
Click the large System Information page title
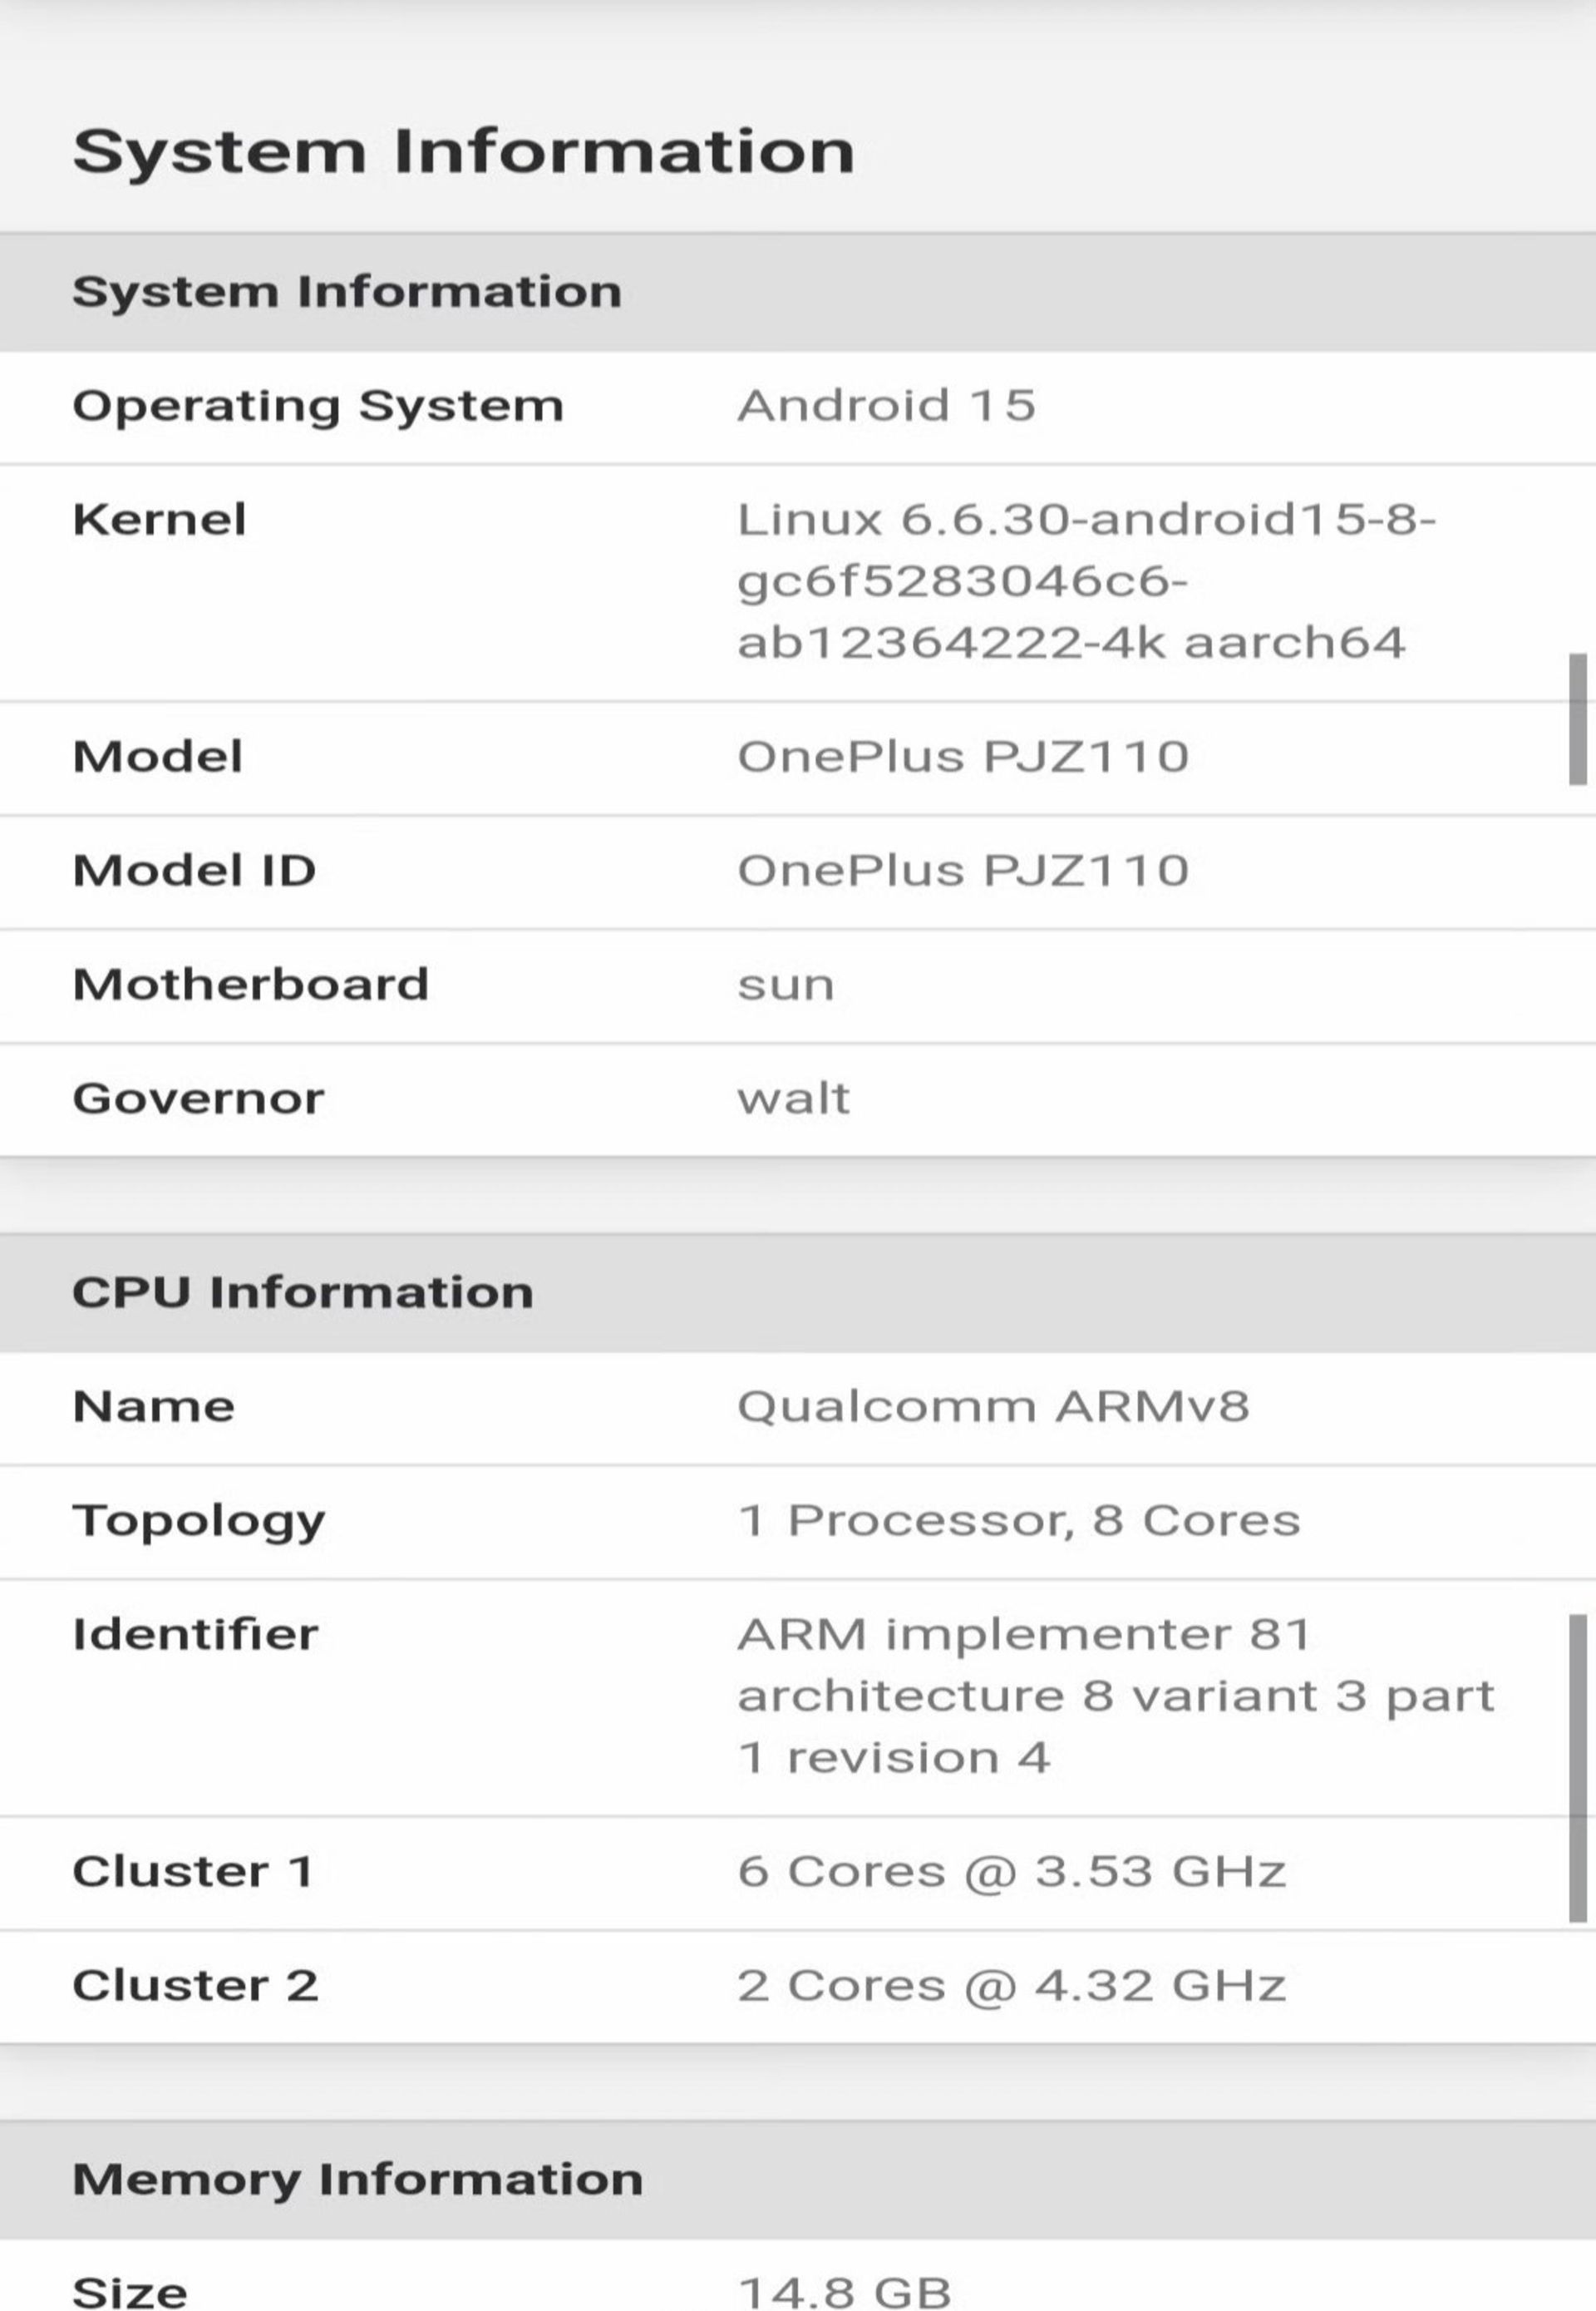[464, 152]
